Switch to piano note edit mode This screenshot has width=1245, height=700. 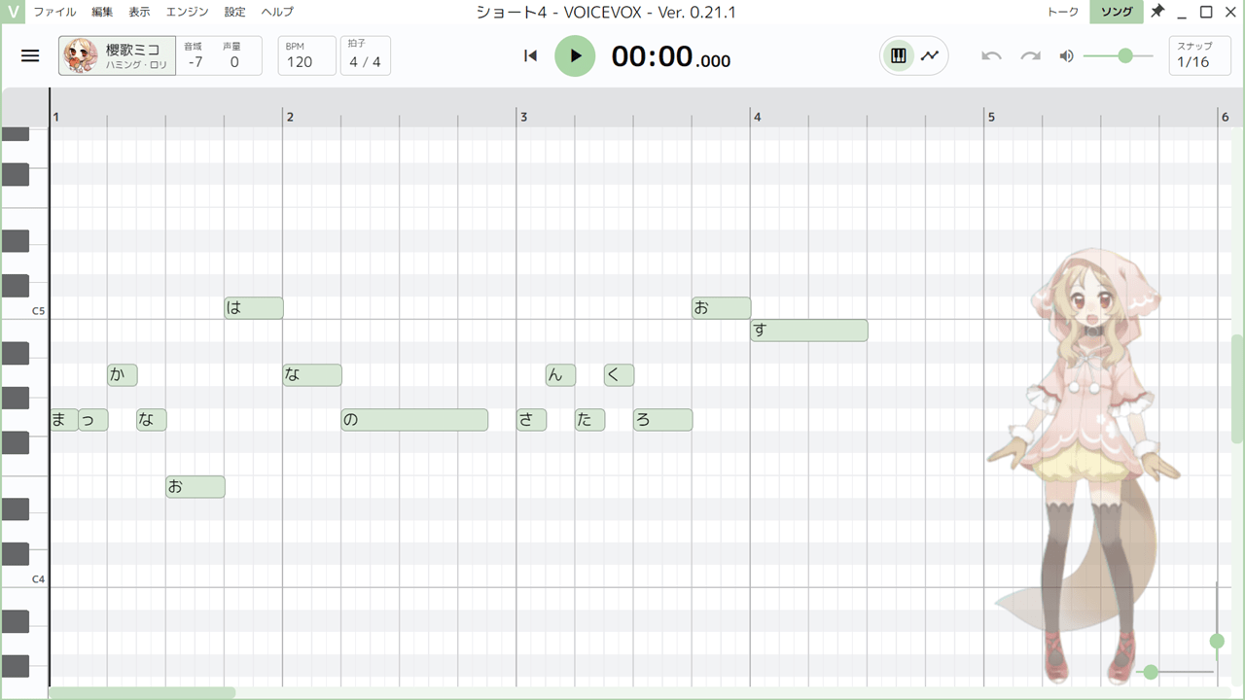pos(899,55)
